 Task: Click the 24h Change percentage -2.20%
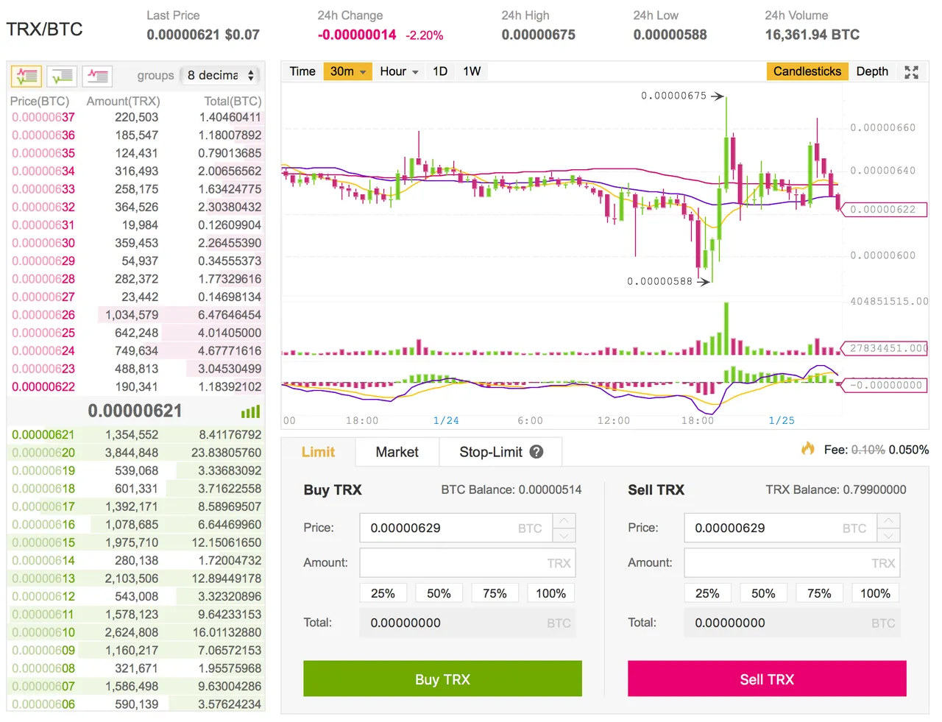pos(425,35)
